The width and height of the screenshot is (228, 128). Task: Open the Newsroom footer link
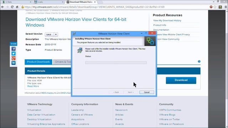pos(121,110)
